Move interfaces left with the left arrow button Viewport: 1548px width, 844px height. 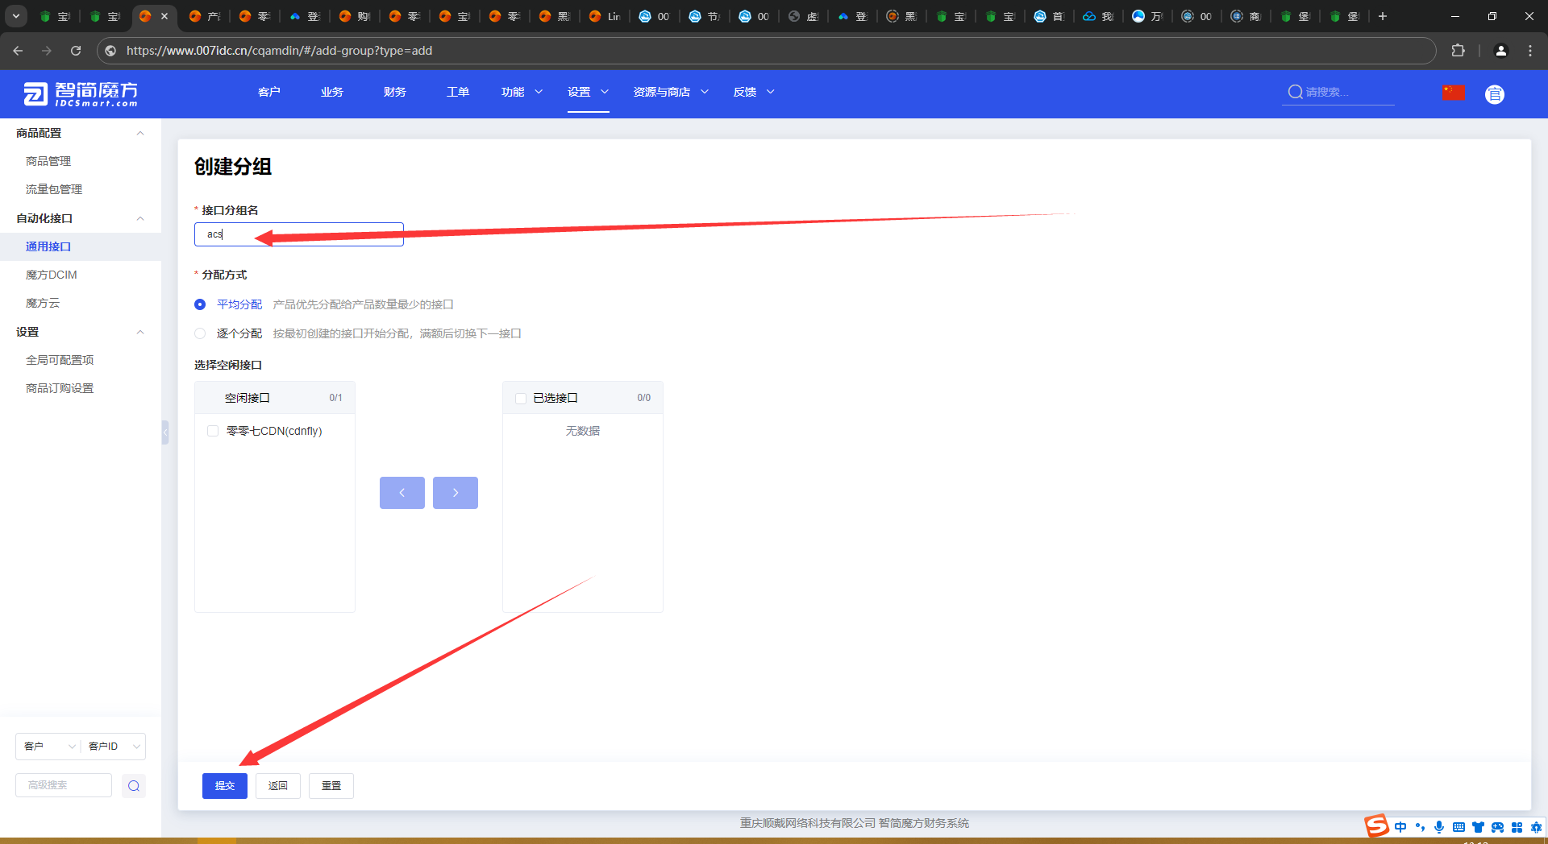[x=402, y=493]
